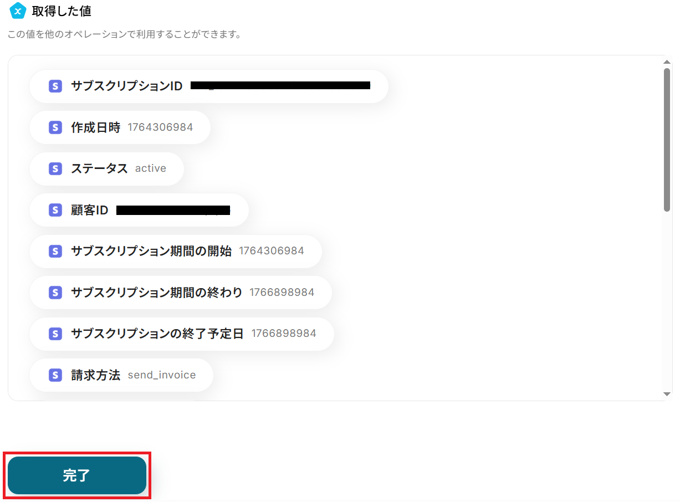Image resolution: width=680 pixels, height=502 pixels.
Task: Click Stripe icon beside サブスクリプションの終了予定日
Action: pos(55,334)
